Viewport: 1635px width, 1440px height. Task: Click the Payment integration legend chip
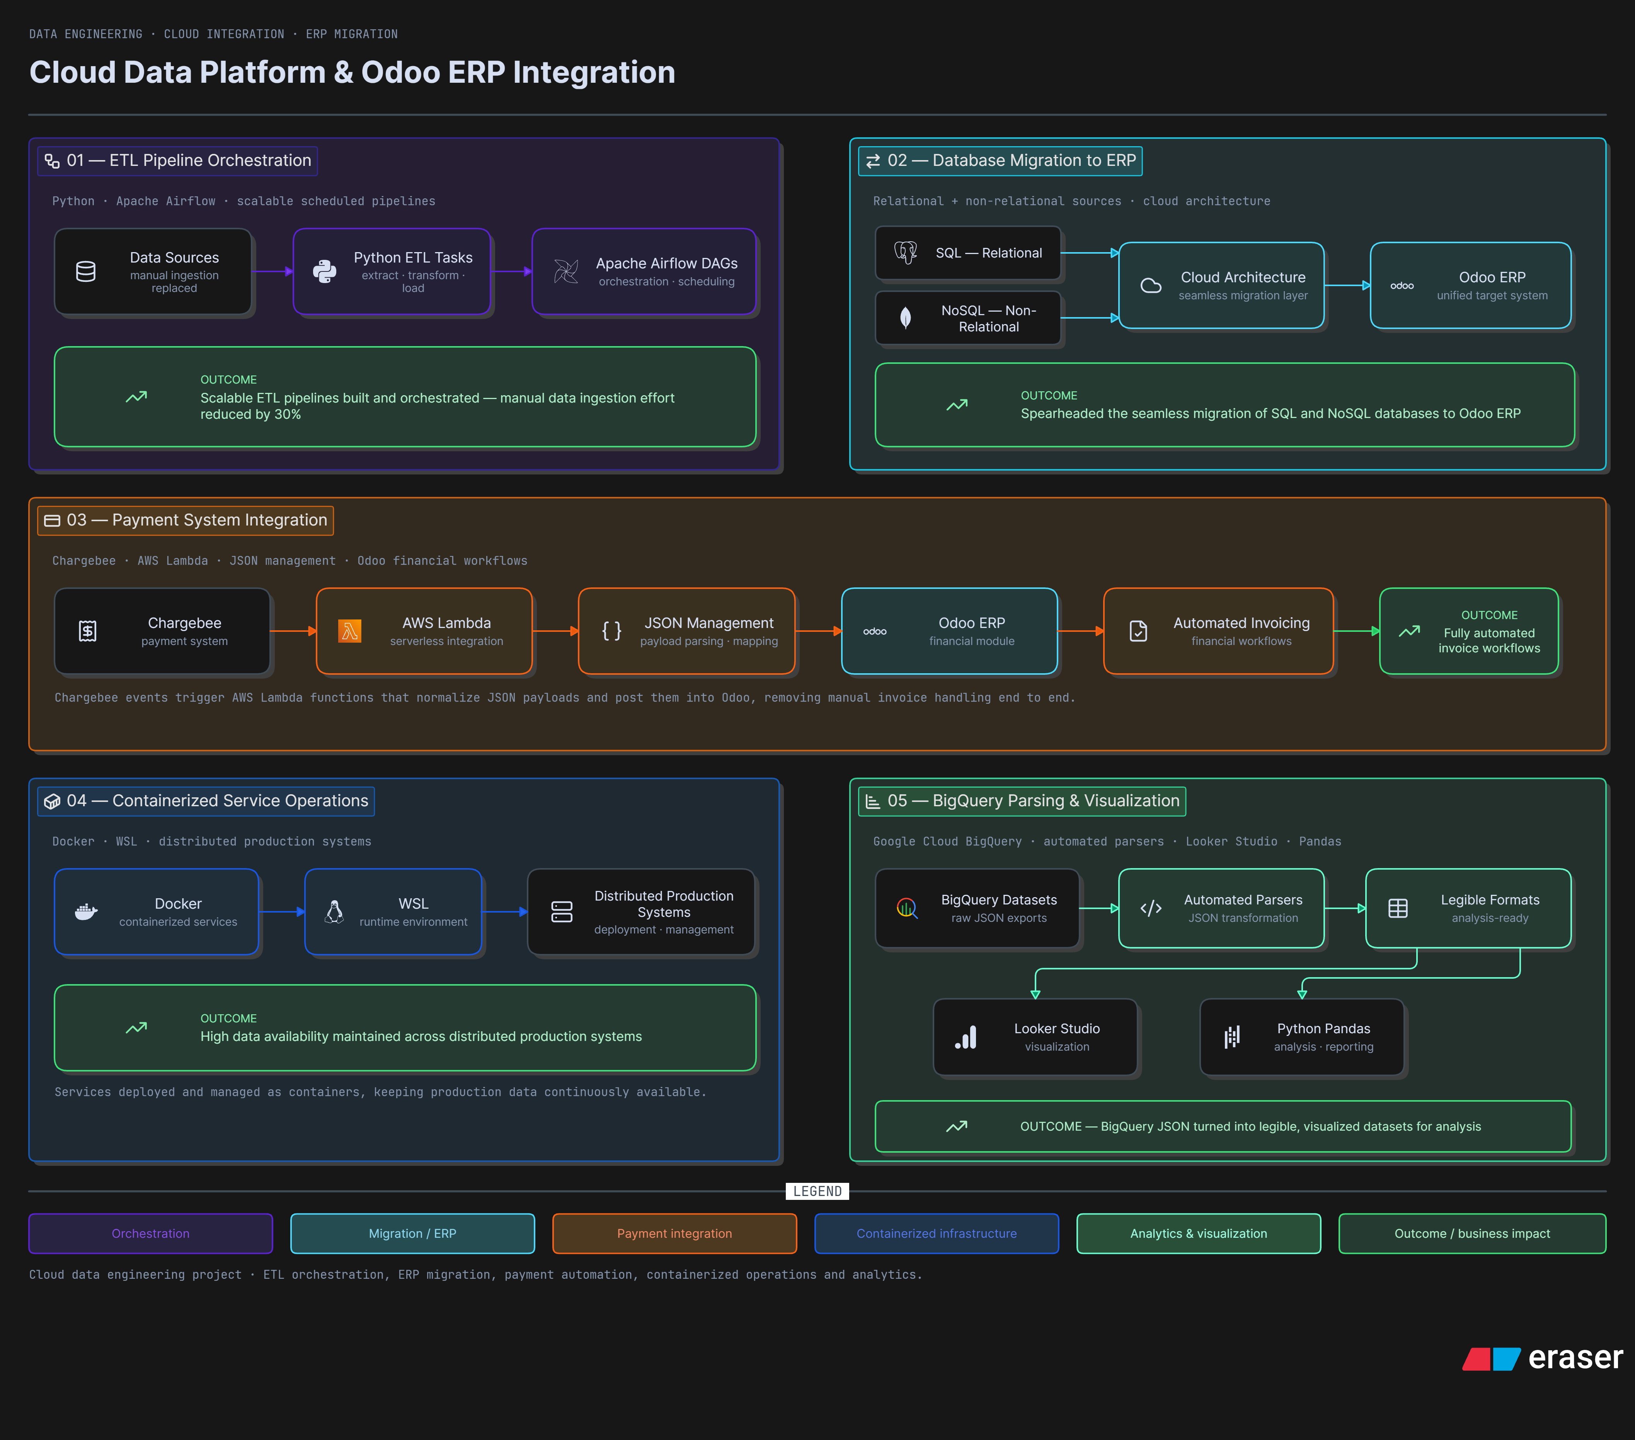coord(674,1234)
